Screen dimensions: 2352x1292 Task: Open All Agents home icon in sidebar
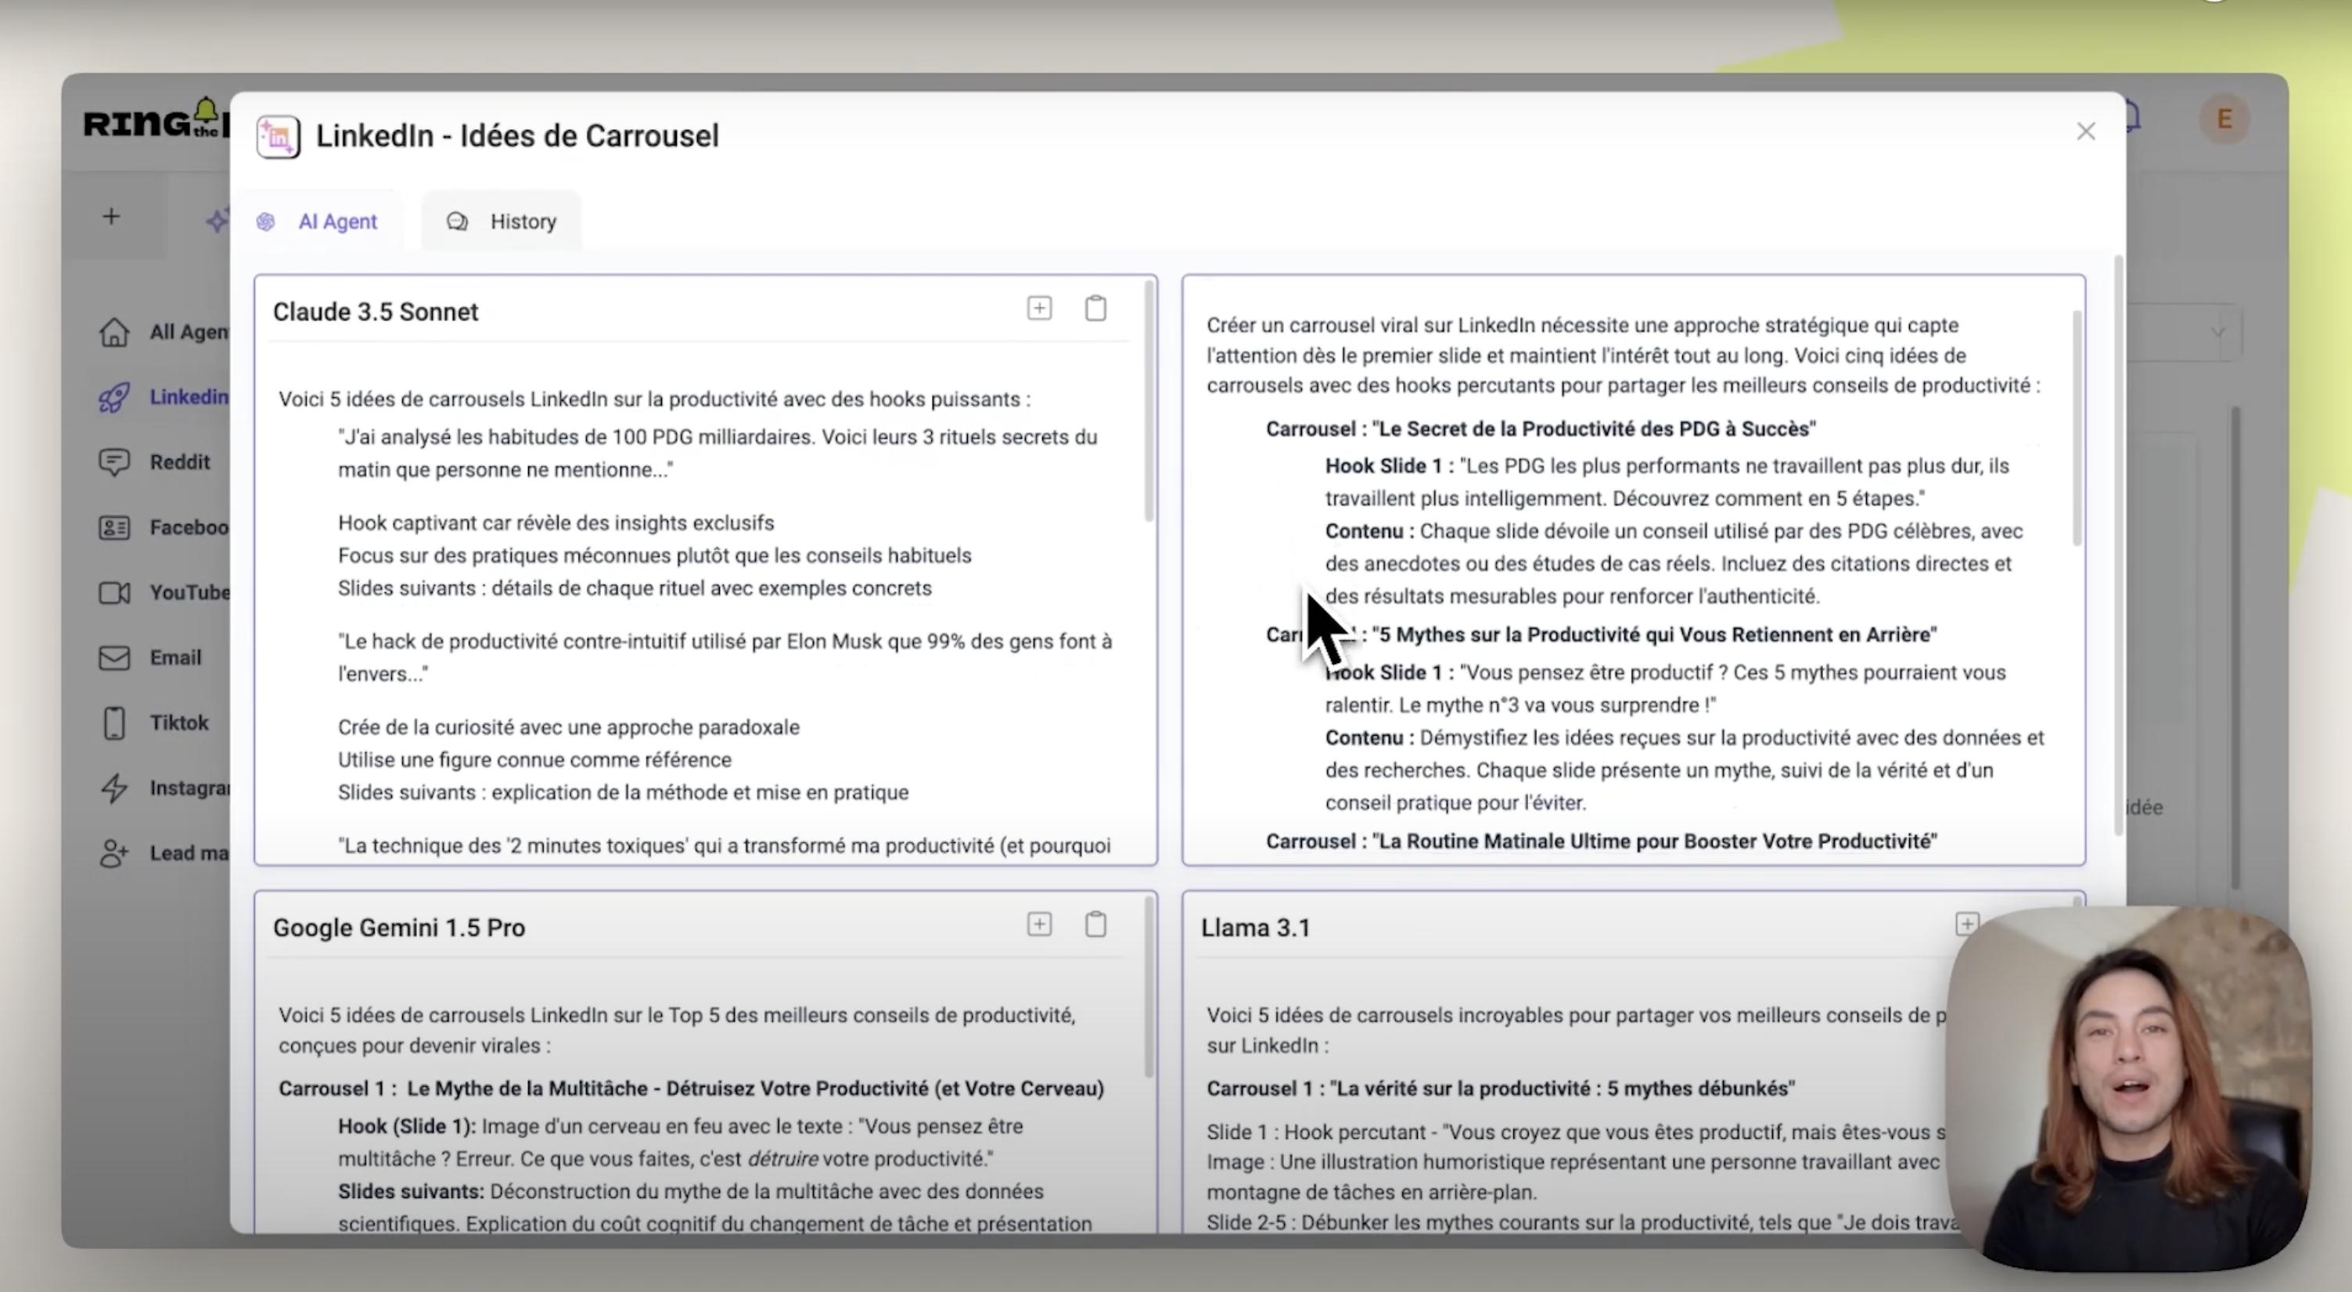[x=114, y=332]
